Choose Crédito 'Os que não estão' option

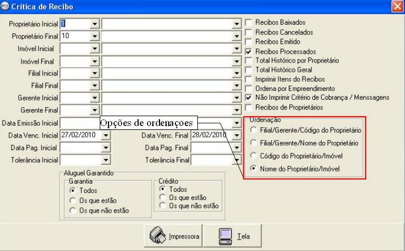[162, 206]
